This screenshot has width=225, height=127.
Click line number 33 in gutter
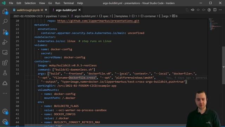[17, 74]
